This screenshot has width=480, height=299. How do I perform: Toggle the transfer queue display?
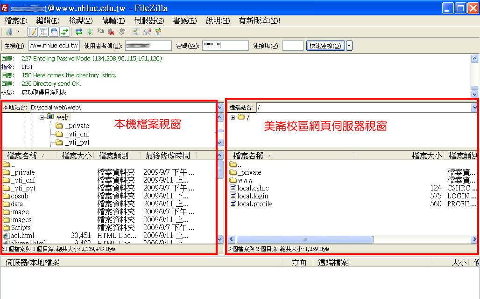click(65, 32)
